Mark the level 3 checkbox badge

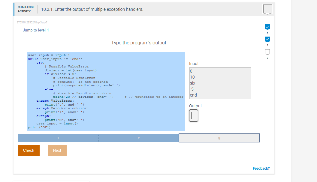267,52
